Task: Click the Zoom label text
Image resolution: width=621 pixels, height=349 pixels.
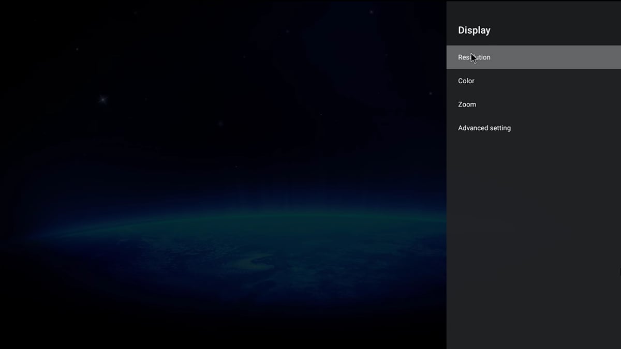Action: click(x=467, y=104)
